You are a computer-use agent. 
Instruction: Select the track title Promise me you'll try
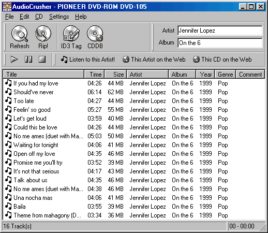(x=38, y=163)
